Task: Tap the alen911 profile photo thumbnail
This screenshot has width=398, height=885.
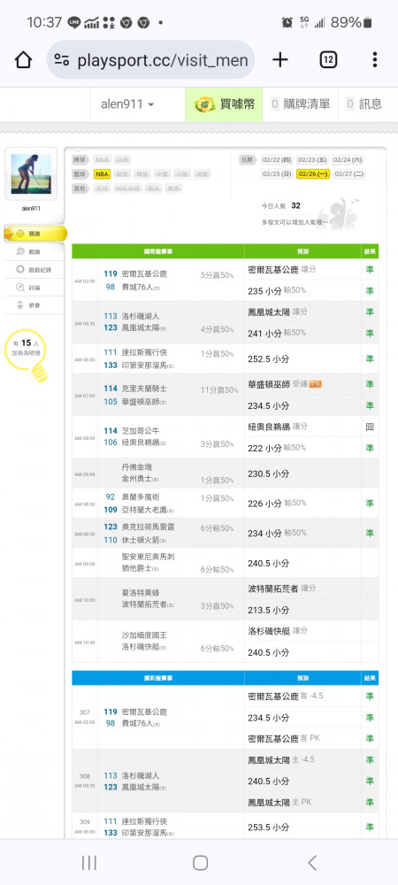Action: tap(31, 173)
